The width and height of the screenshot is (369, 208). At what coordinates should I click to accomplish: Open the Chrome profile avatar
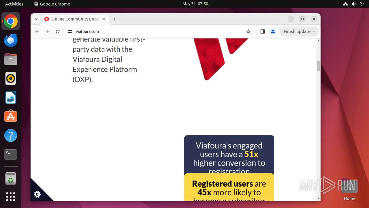(273, 31)
